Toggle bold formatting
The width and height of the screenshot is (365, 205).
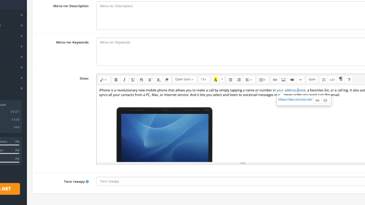coord(116,80)
